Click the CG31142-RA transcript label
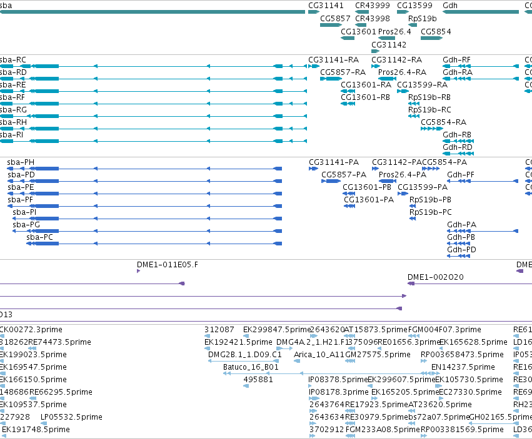Viewport: 532px width, 439px height. click(396, 60)
